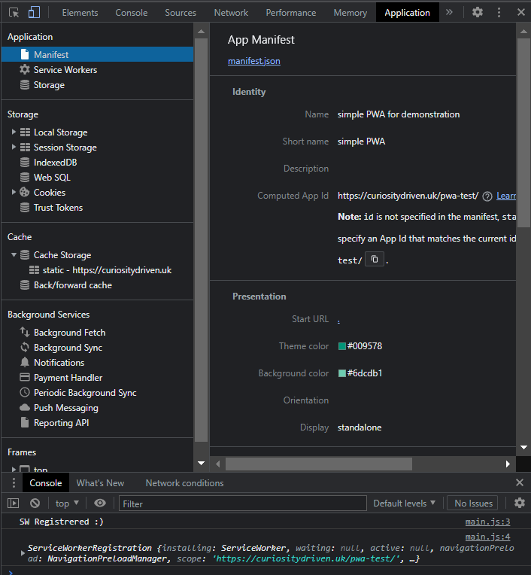Open the manifest.json link
531x575 pixels.
point(254,61)
